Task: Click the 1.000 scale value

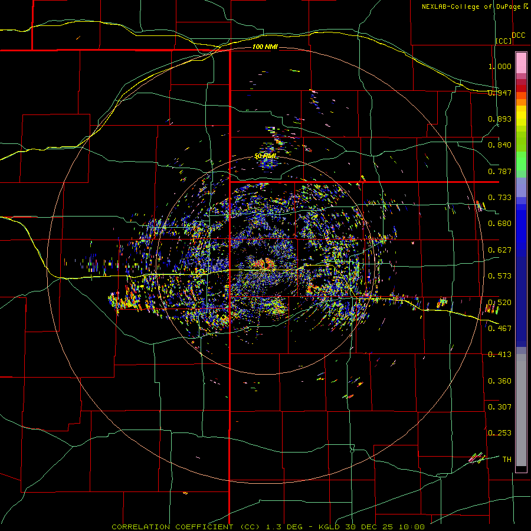Action: (500, 66)
